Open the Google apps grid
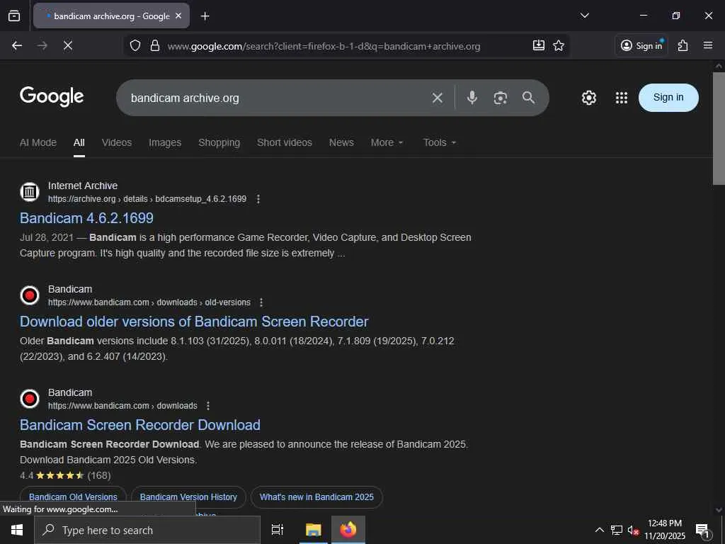The width and height of the screenshot is (725, 544). 622,98
